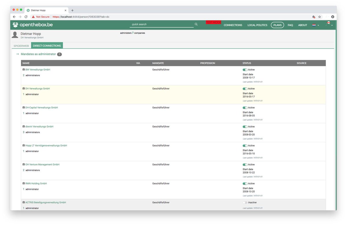This screenshot has height=225, width=347.
Task: Click the '3 administrators' count under dievini
Action: point(31,132)
